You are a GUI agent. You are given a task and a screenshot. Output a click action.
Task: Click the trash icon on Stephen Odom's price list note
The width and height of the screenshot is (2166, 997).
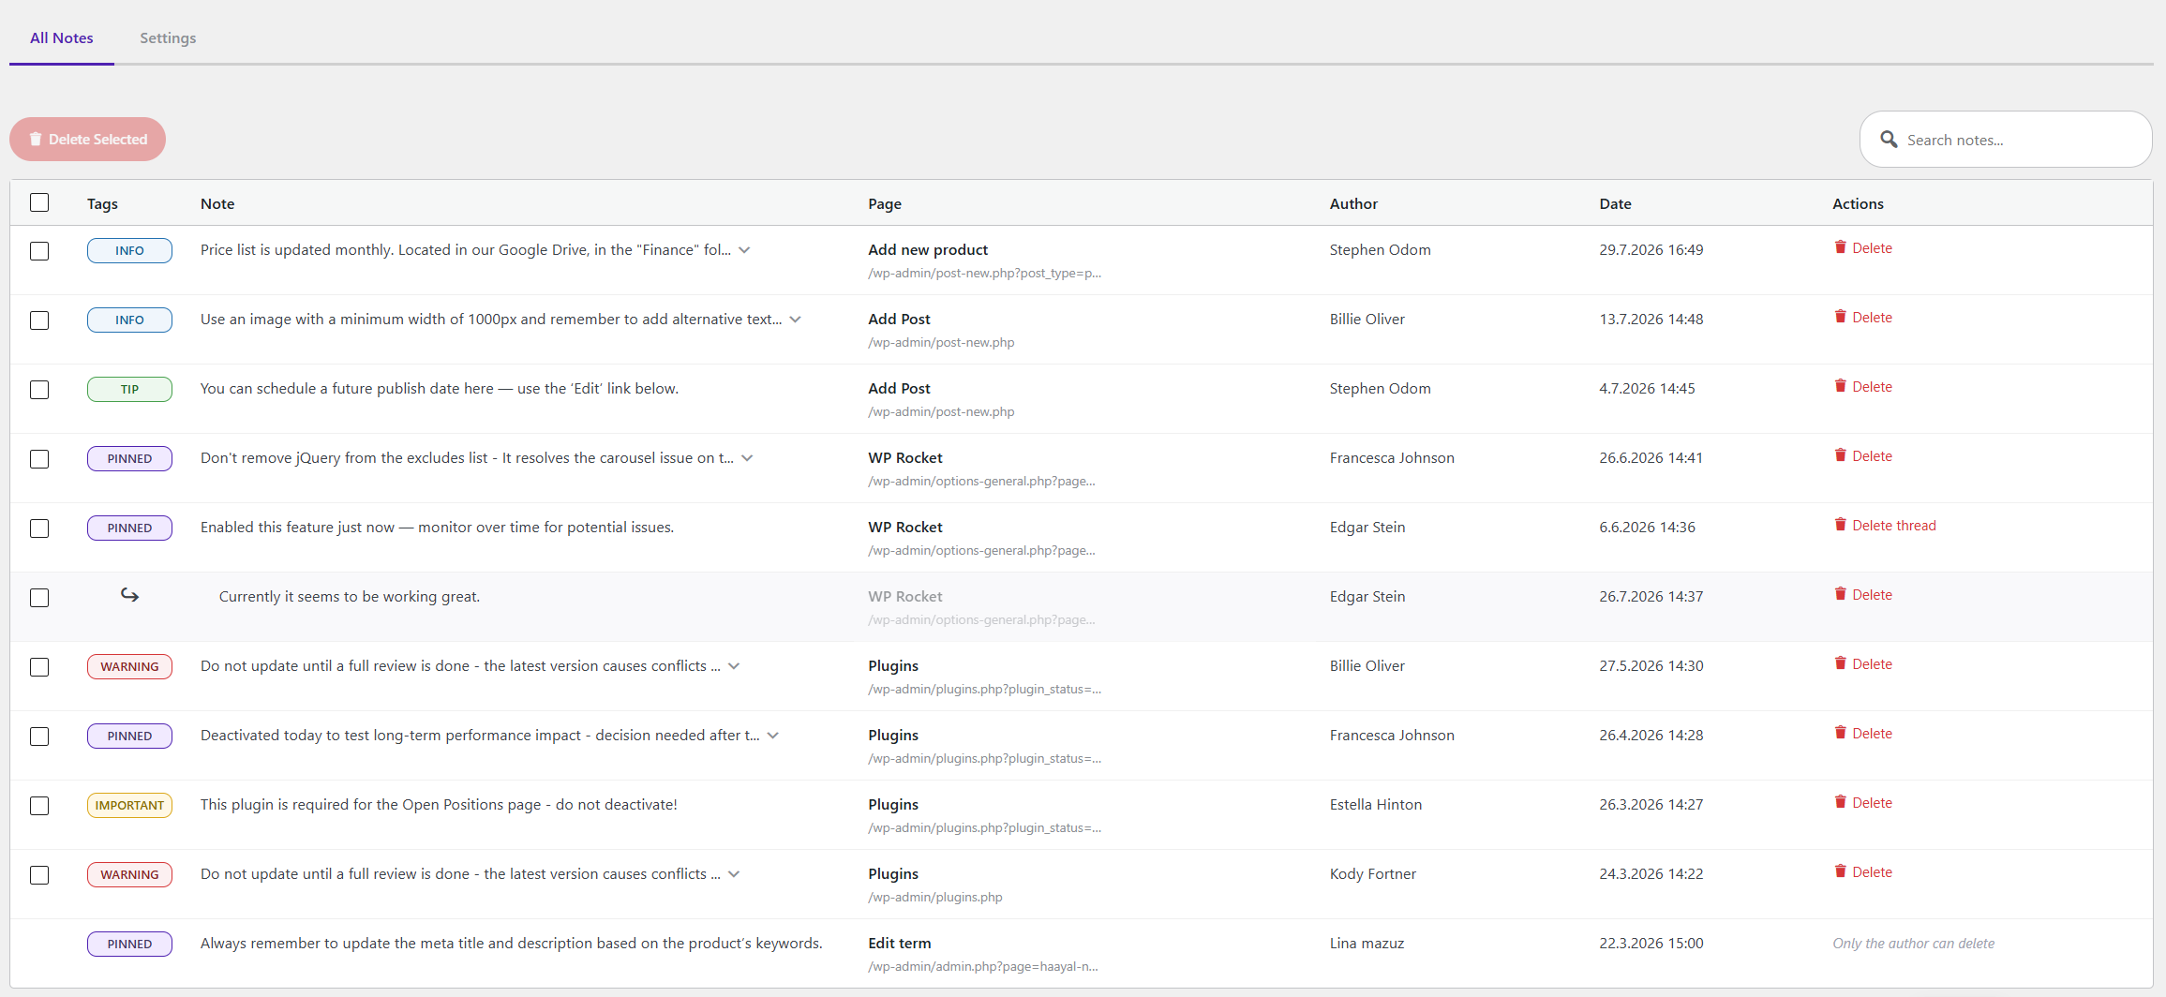[x=1839, y=247]
